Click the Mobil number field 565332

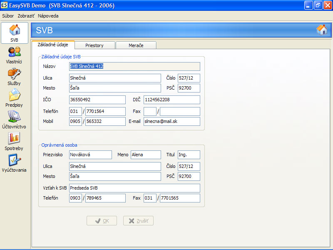click(x=105, y=121)
